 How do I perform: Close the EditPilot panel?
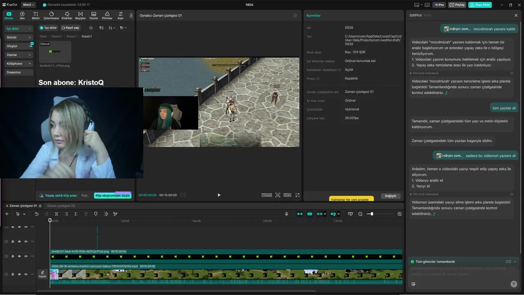pyautogui.click(x=516, y=15)
